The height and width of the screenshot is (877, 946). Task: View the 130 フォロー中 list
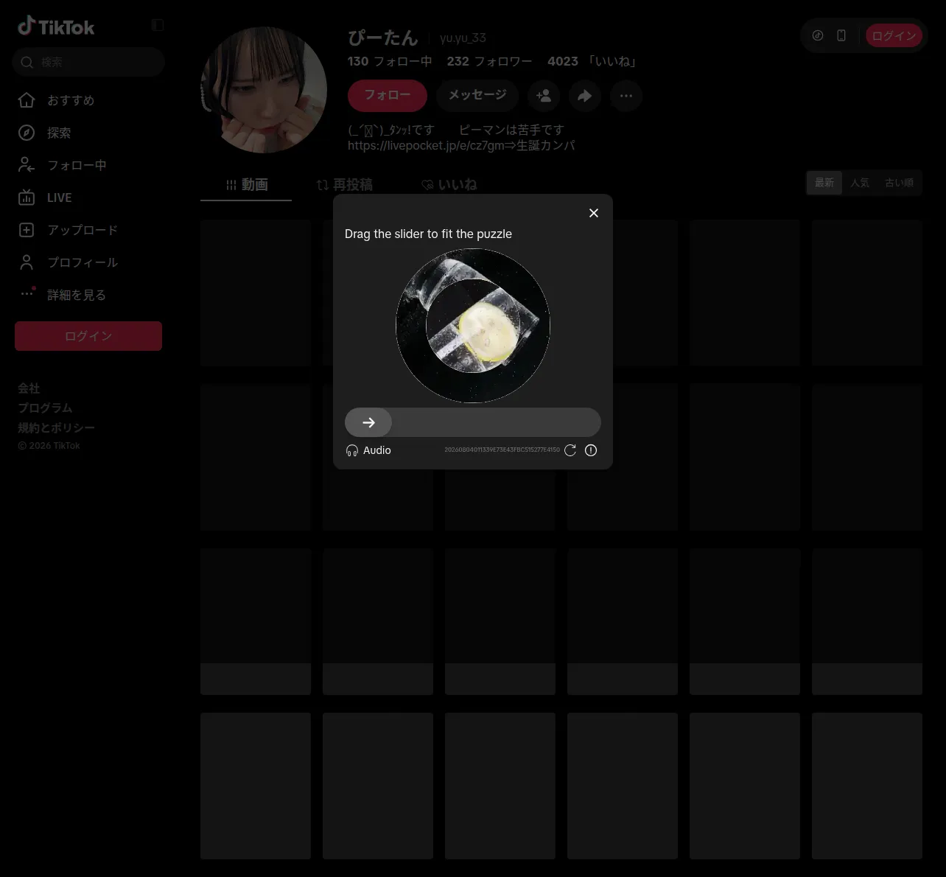pos(390,61)
